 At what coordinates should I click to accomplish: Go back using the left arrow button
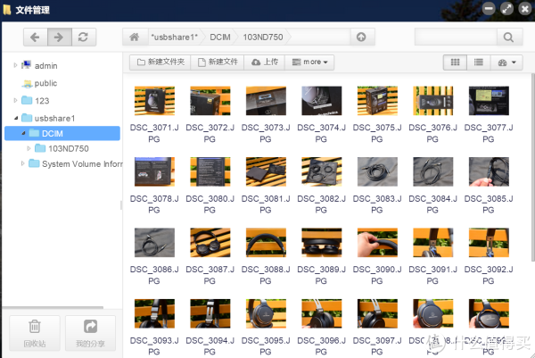[35, 37]
